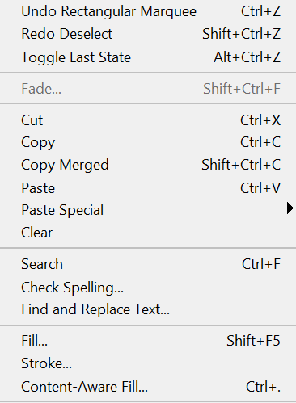The width and height of the screenshot is (296, 403).
Task: Click the Fade... menu item
Action: (x=148, y=89)
